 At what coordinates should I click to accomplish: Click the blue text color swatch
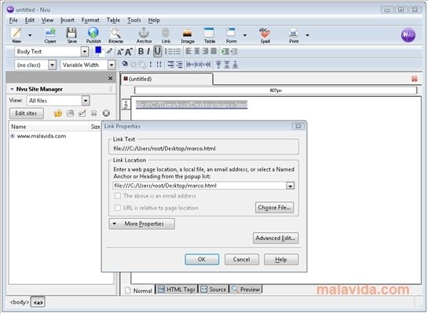click(98, 50)
